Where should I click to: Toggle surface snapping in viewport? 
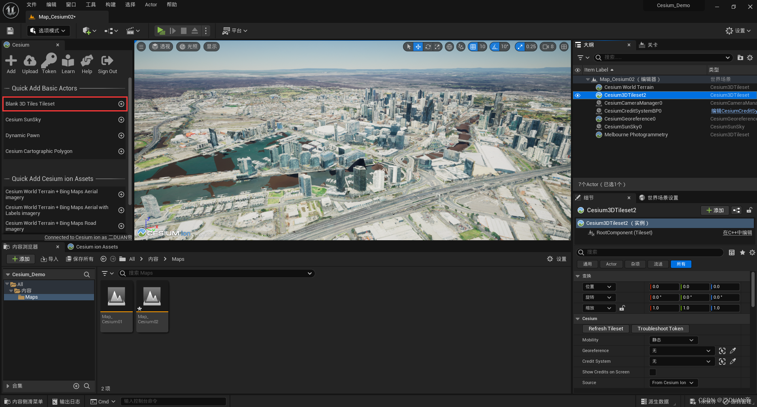pos(461,47)
